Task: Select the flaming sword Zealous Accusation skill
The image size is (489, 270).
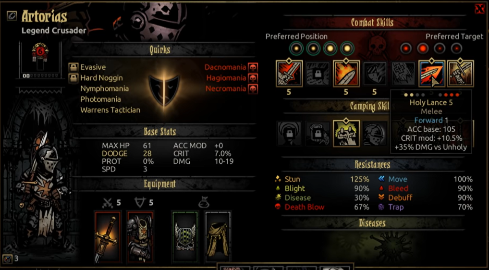Action: tap(346, 74)
